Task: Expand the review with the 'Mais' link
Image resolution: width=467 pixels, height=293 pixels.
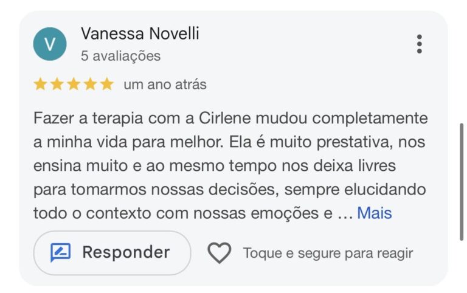Action: (374, 213)
